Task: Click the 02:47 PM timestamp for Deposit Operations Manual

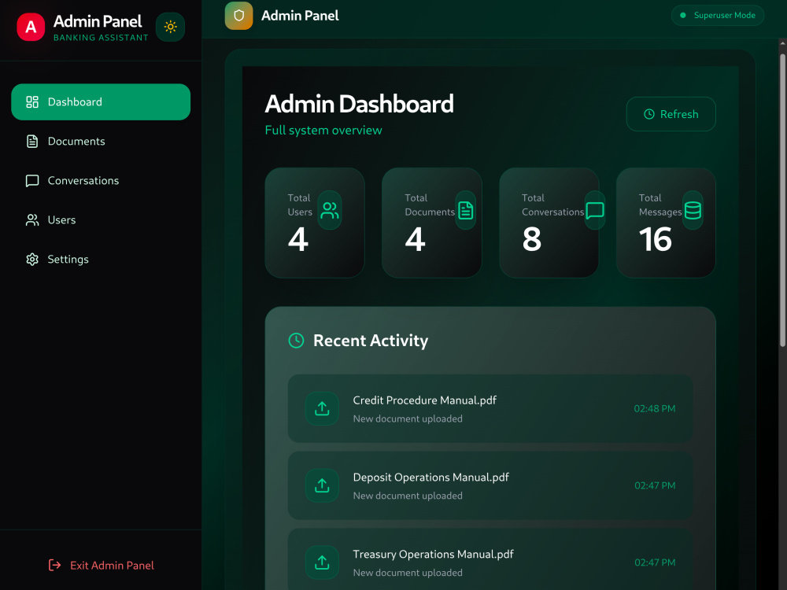Action: tap(655, 485)
